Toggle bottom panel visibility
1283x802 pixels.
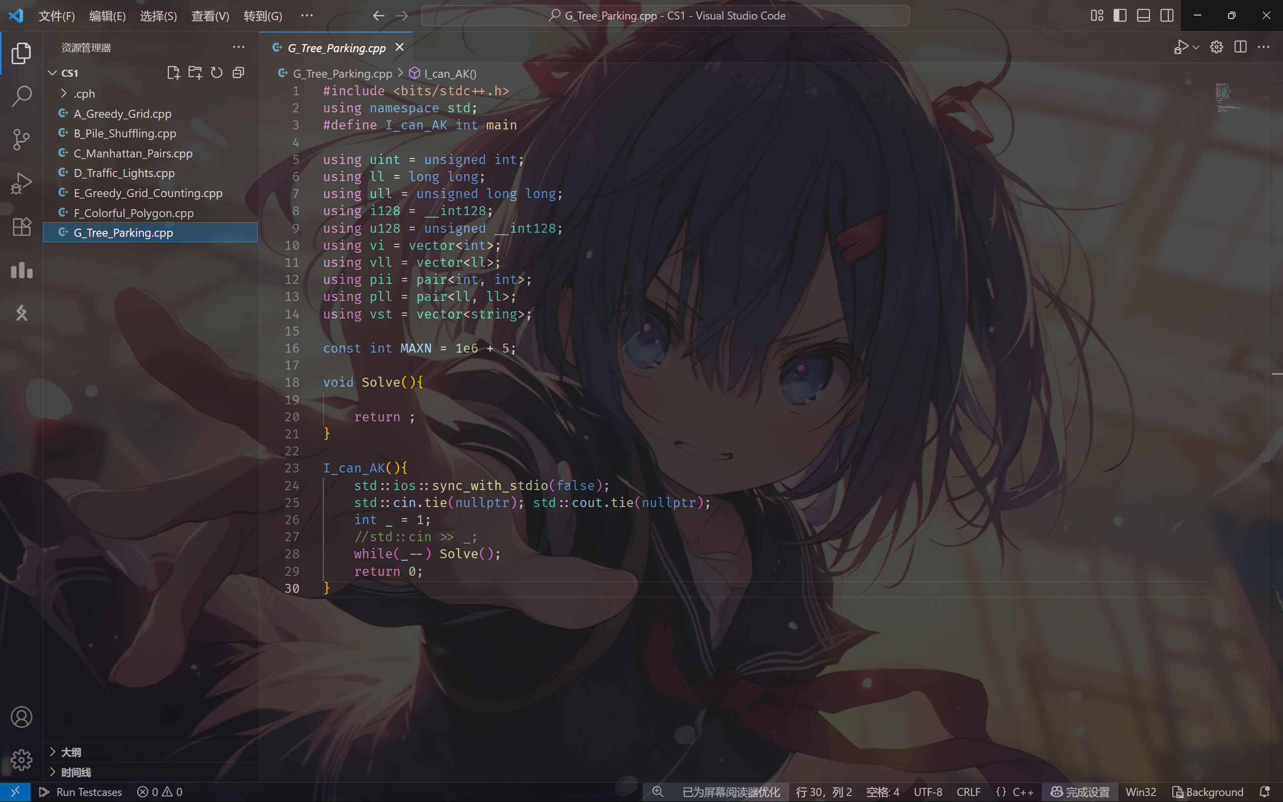[x=1143, y=16]
